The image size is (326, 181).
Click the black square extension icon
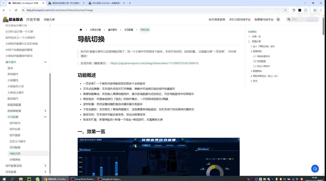300,10
